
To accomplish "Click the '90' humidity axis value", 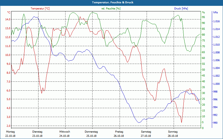I will [203, 23].
